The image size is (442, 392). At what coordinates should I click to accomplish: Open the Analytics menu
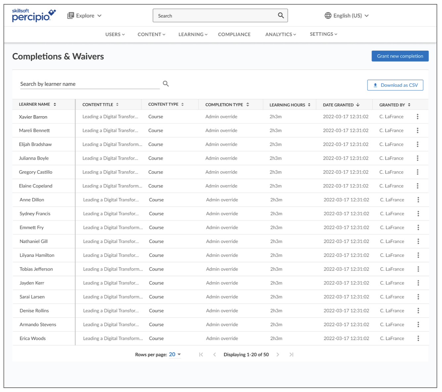[281, 34]
